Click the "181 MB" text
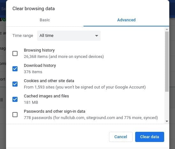175x149 pixels. click(31, 103)
